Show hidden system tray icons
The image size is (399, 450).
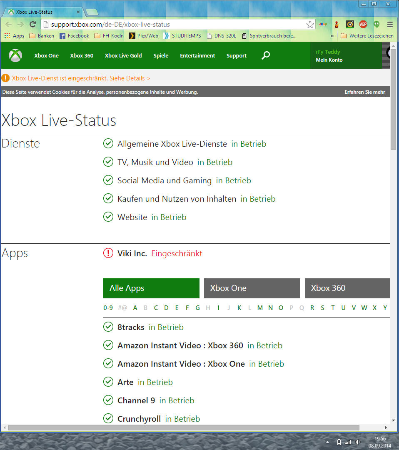(x=327, y=442)
